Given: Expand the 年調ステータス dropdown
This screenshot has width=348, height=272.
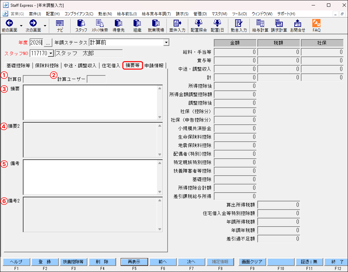Looking at the screenshot, I should coord(166,42).
